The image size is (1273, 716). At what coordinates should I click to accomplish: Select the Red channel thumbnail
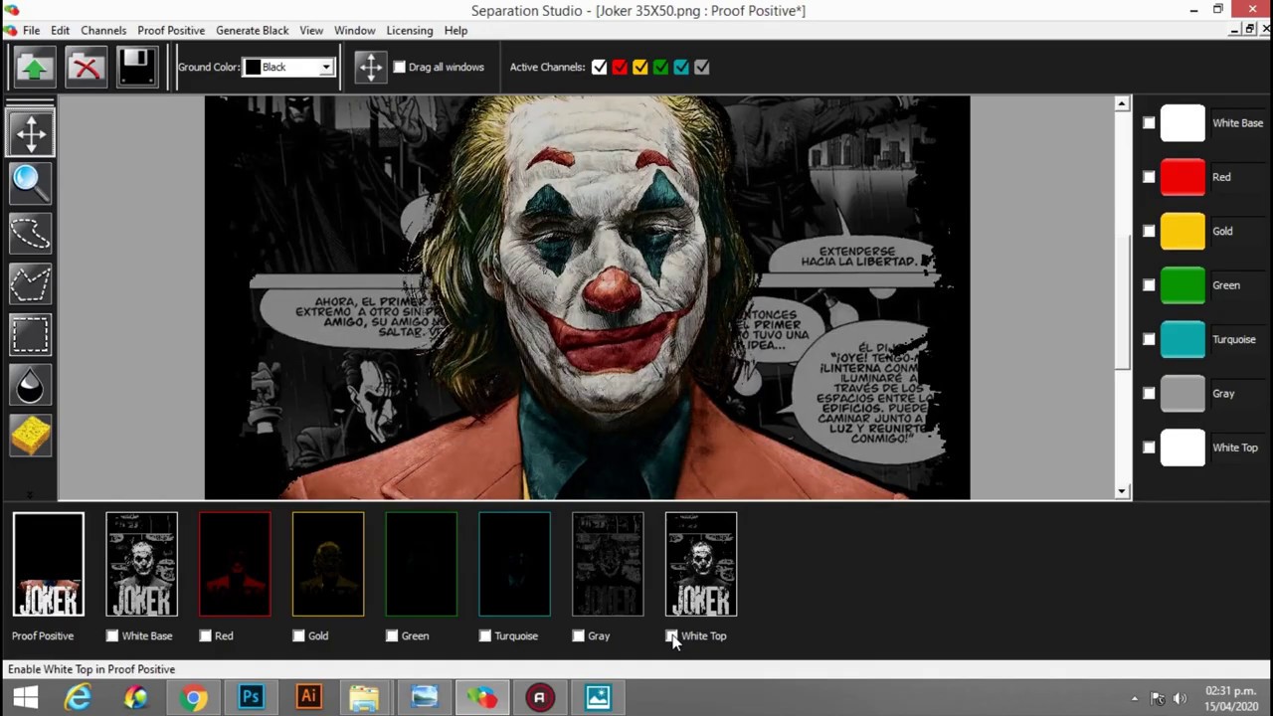pyautogui.click(x=235, y=565)
